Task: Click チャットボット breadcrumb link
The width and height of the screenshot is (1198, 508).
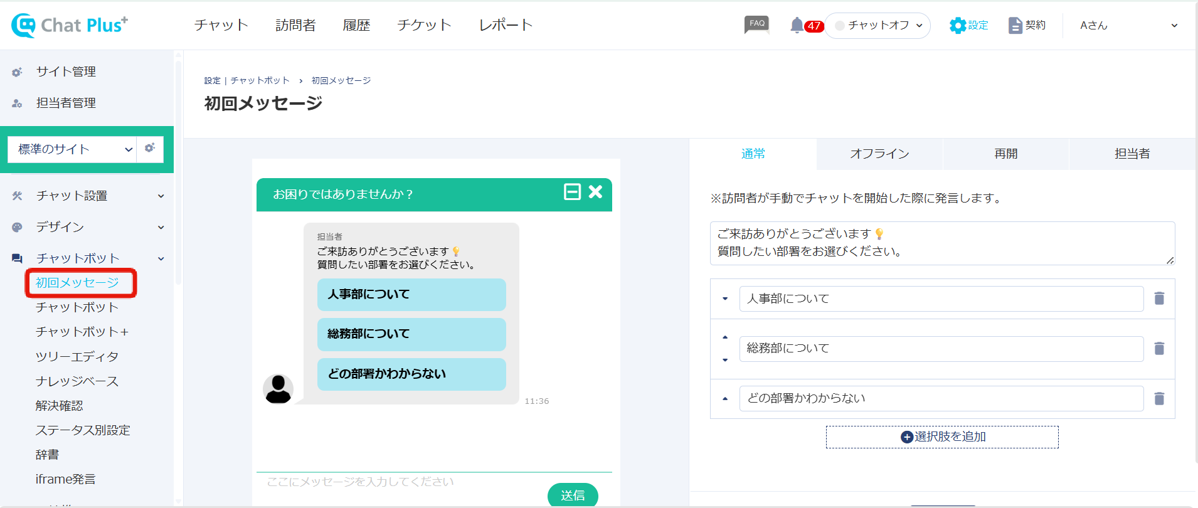Action: point(260,80)
